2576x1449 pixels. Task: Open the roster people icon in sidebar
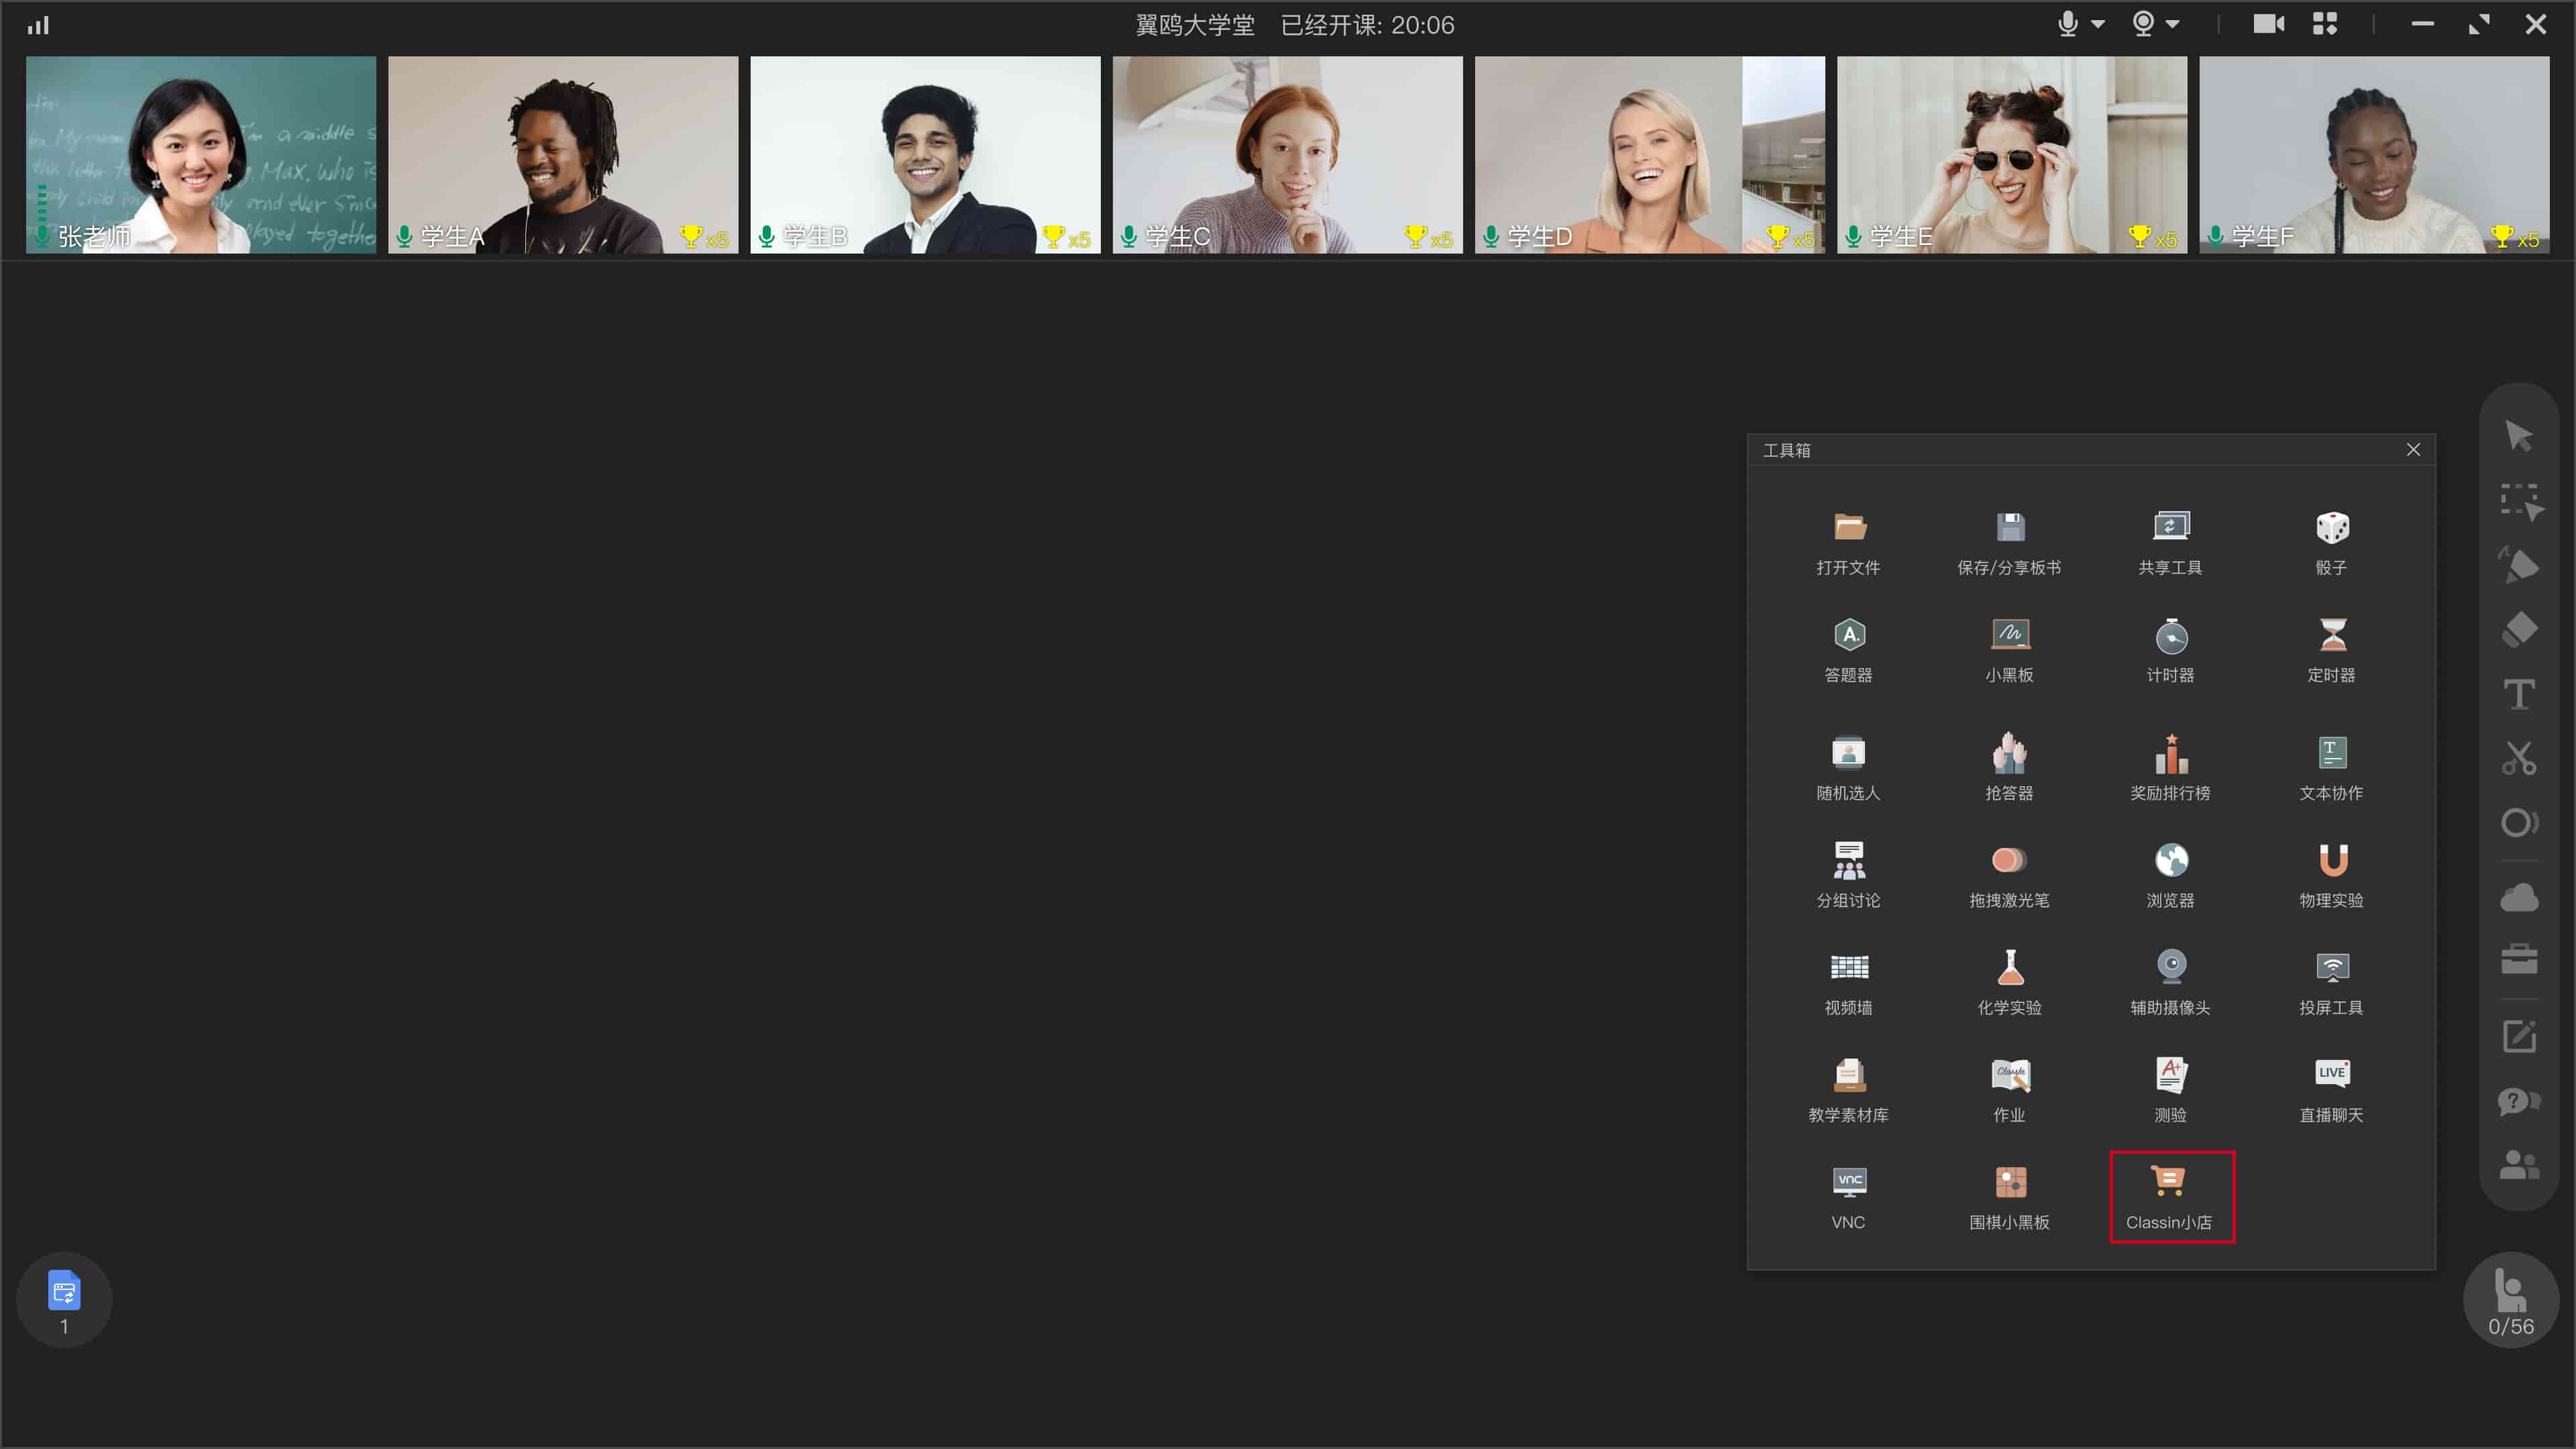pyautogui.click(x=2519, y=1164)
